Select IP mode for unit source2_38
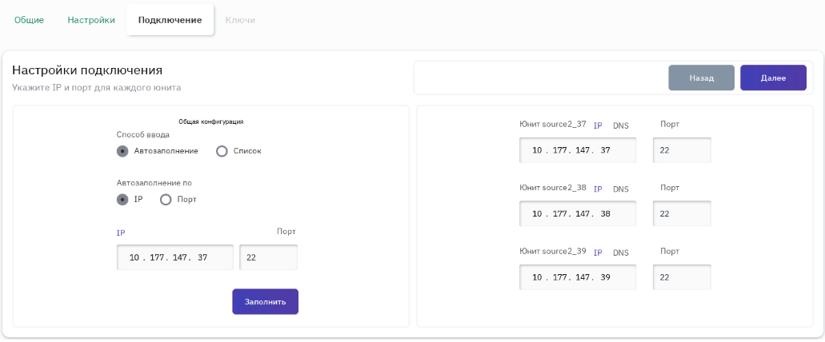 598,189
